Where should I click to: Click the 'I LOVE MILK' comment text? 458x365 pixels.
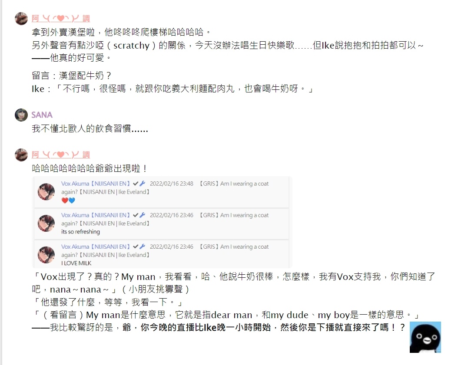click(76, 263)
